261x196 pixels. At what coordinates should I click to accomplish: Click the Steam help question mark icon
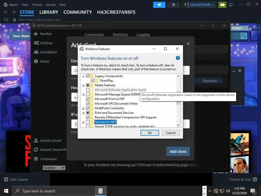185,5
